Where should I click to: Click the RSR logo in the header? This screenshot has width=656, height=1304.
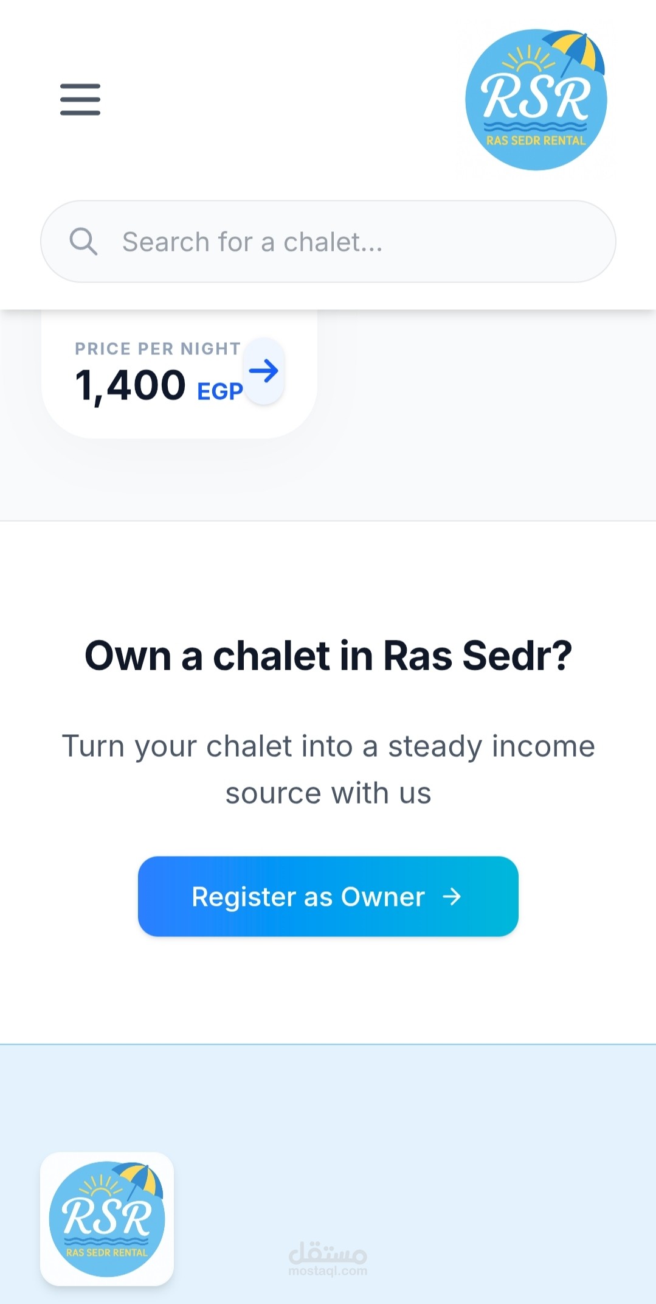tap(536, 100)
